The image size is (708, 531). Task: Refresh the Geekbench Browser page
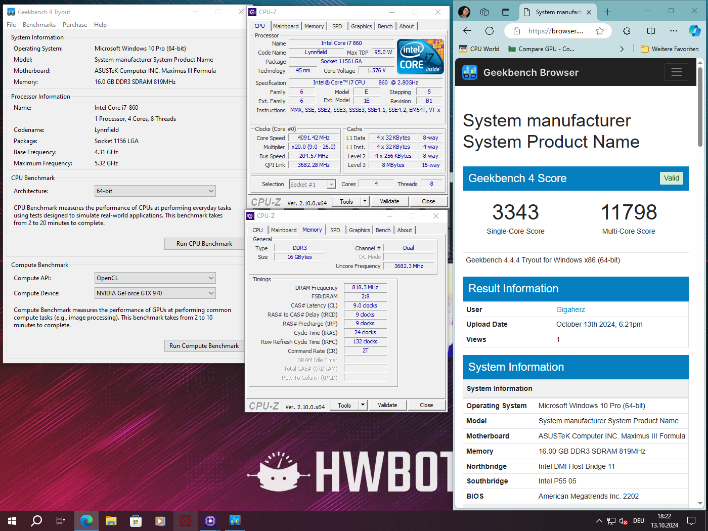click(x=490, y=31)
